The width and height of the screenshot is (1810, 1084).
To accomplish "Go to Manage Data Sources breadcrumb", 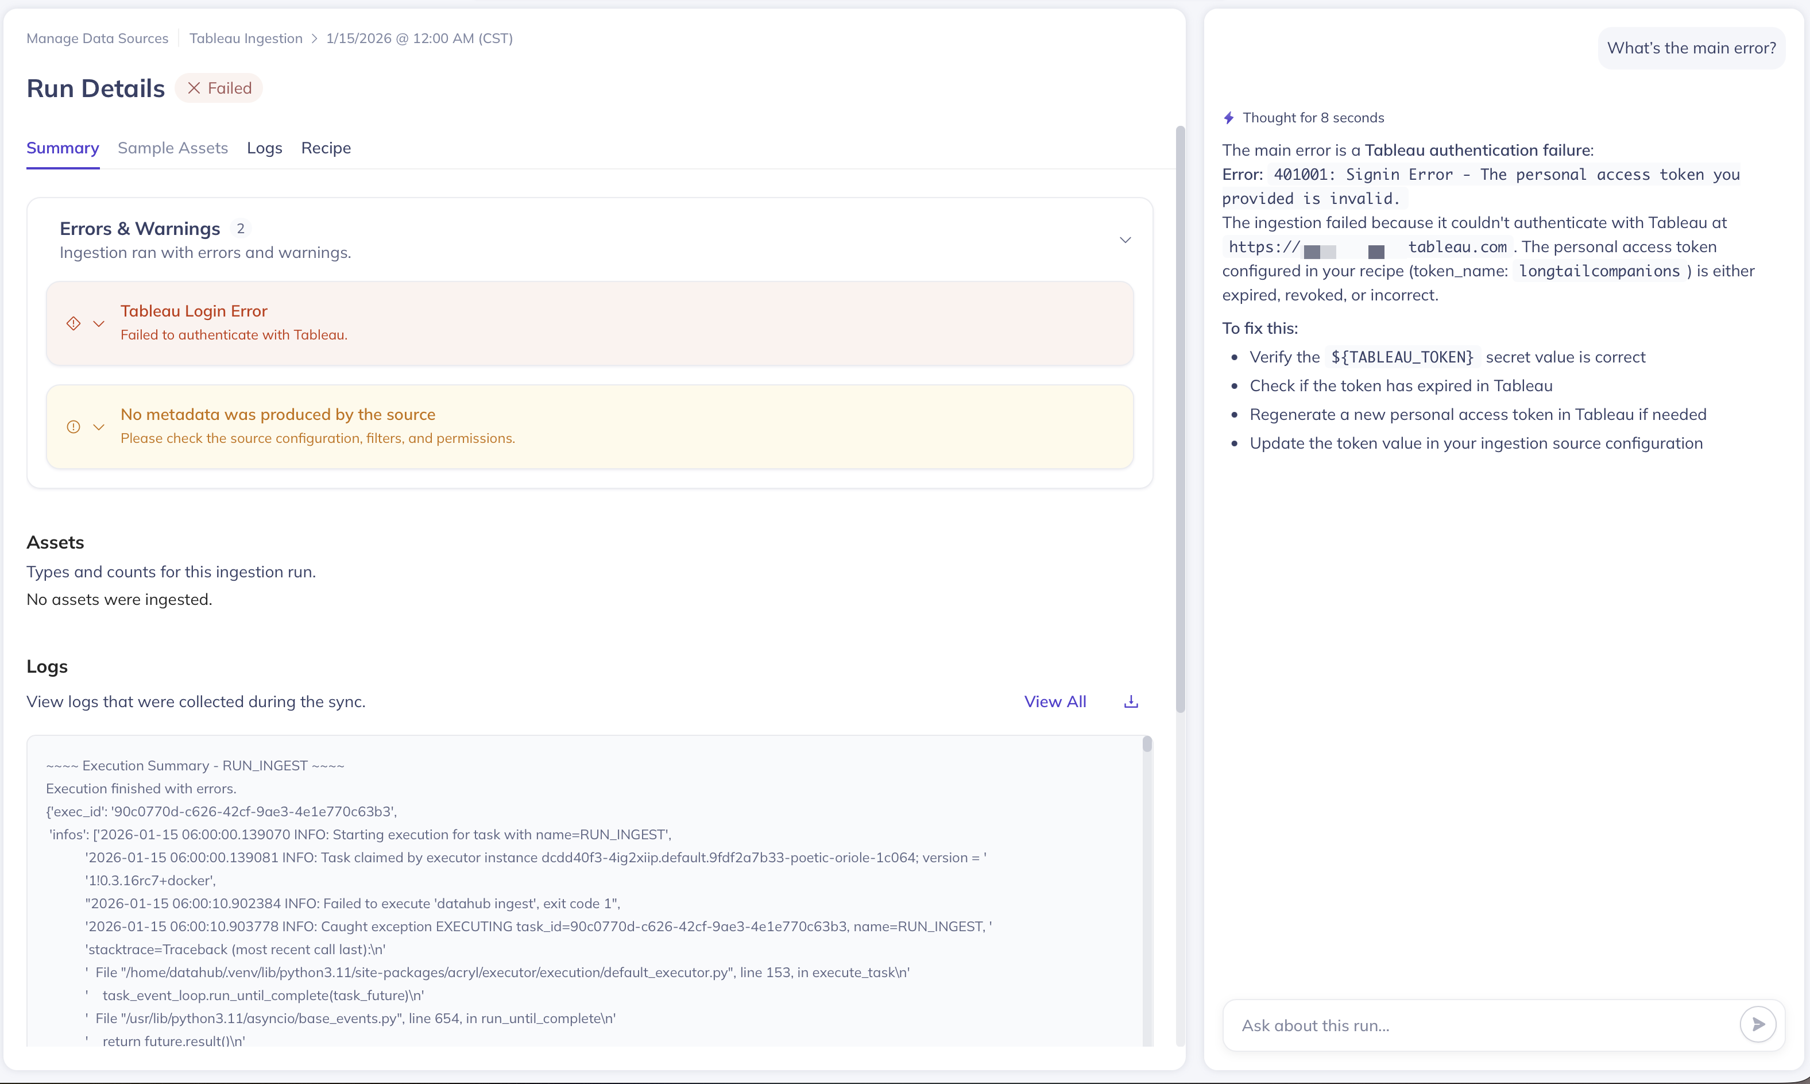I will 97,38.
